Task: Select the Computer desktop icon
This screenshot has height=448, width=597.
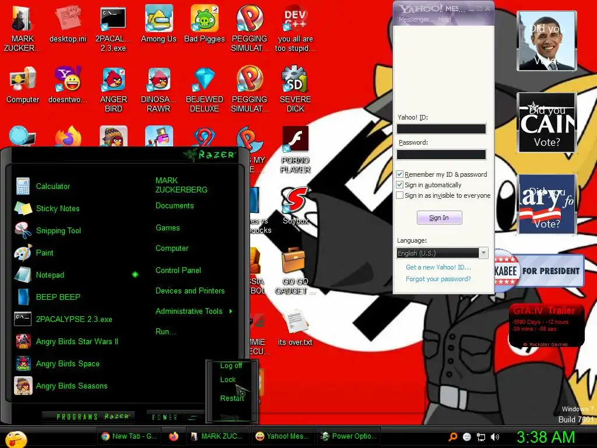Action: point(23,86)
